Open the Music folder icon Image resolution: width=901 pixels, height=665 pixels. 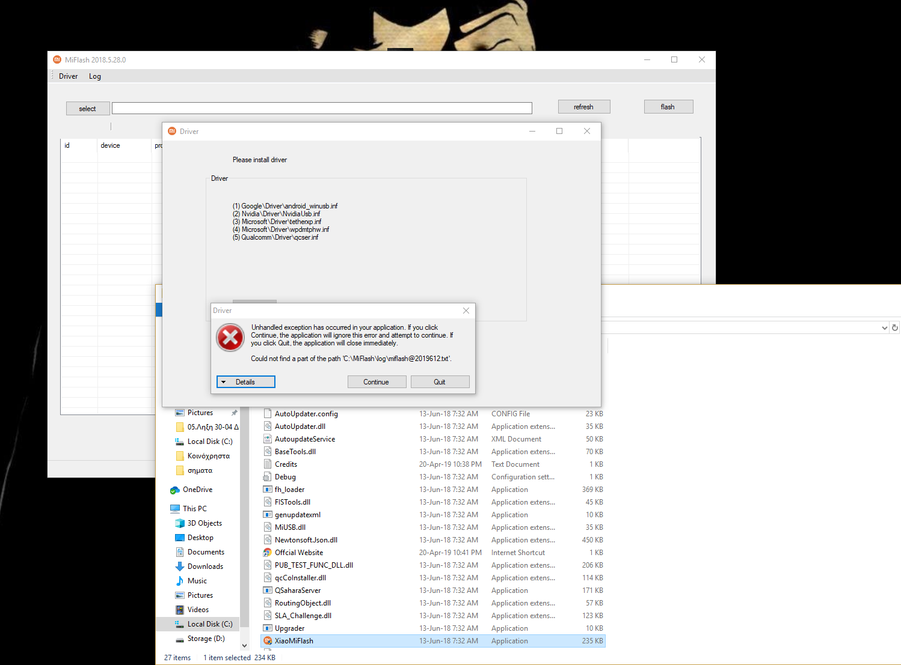click(x=179, y=581)
